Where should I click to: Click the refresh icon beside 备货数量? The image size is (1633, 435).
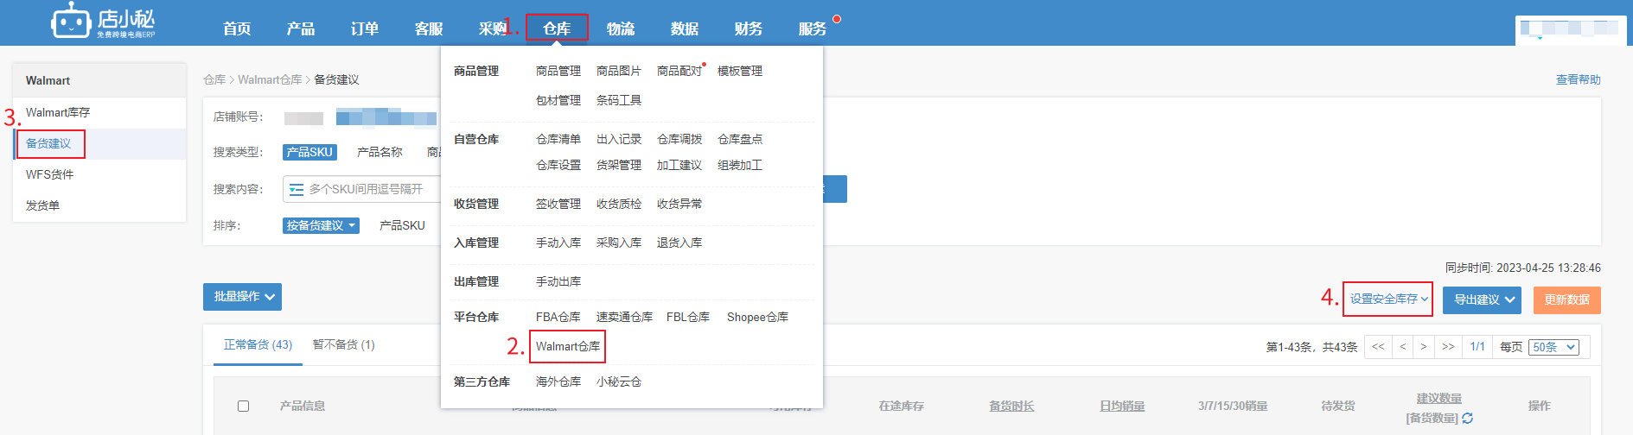click(1467, 418)
